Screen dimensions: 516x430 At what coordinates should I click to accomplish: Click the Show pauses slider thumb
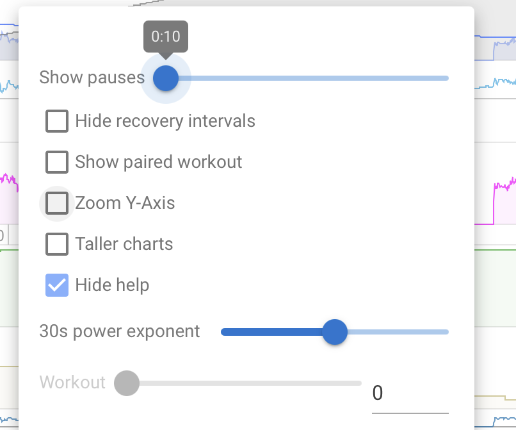166,78
